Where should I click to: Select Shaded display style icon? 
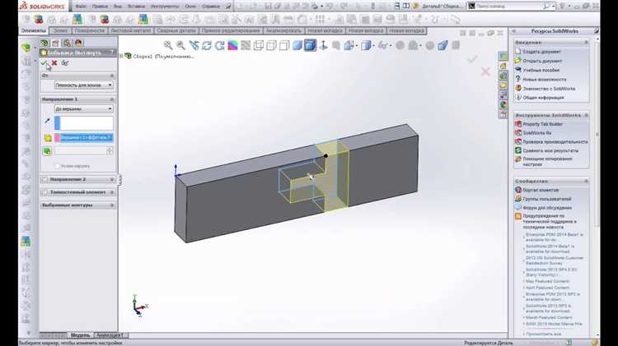297,45
